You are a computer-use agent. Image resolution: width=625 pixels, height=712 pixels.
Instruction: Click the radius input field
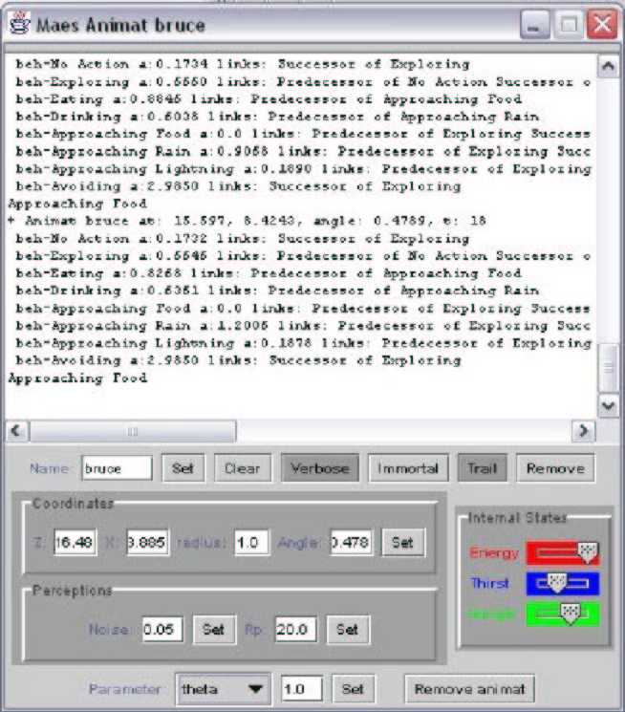pos(250,542)
